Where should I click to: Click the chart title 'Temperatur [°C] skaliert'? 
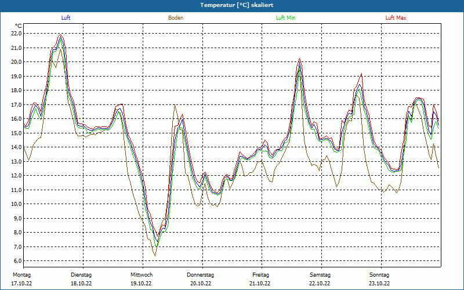pyautogui.click(x=237, y=5)
